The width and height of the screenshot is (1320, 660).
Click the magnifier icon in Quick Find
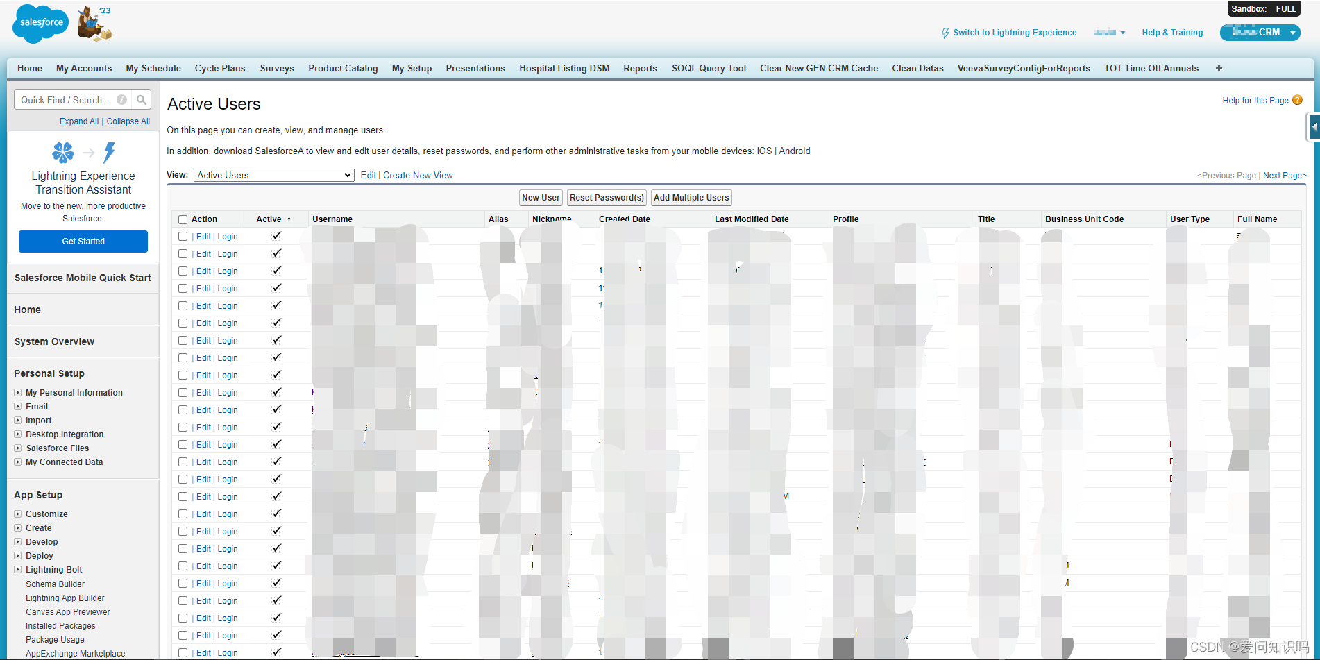click(142, 100)
